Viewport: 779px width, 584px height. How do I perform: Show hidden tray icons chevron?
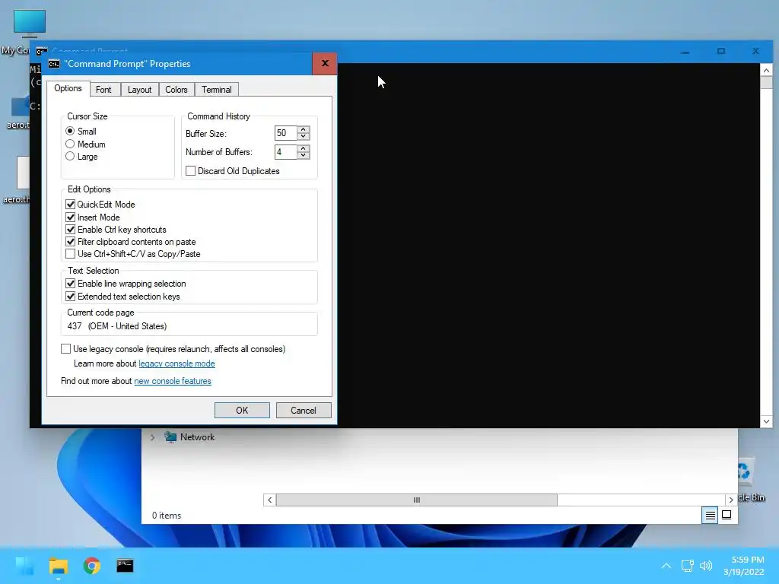coord(666,566)
